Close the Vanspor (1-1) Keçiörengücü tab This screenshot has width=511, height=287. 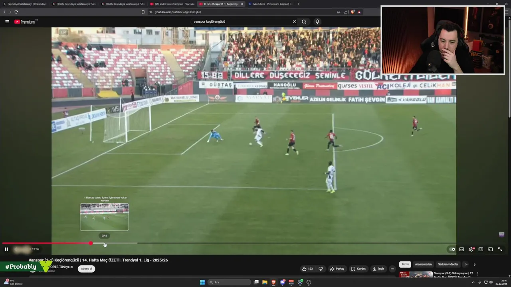(242, 4)
